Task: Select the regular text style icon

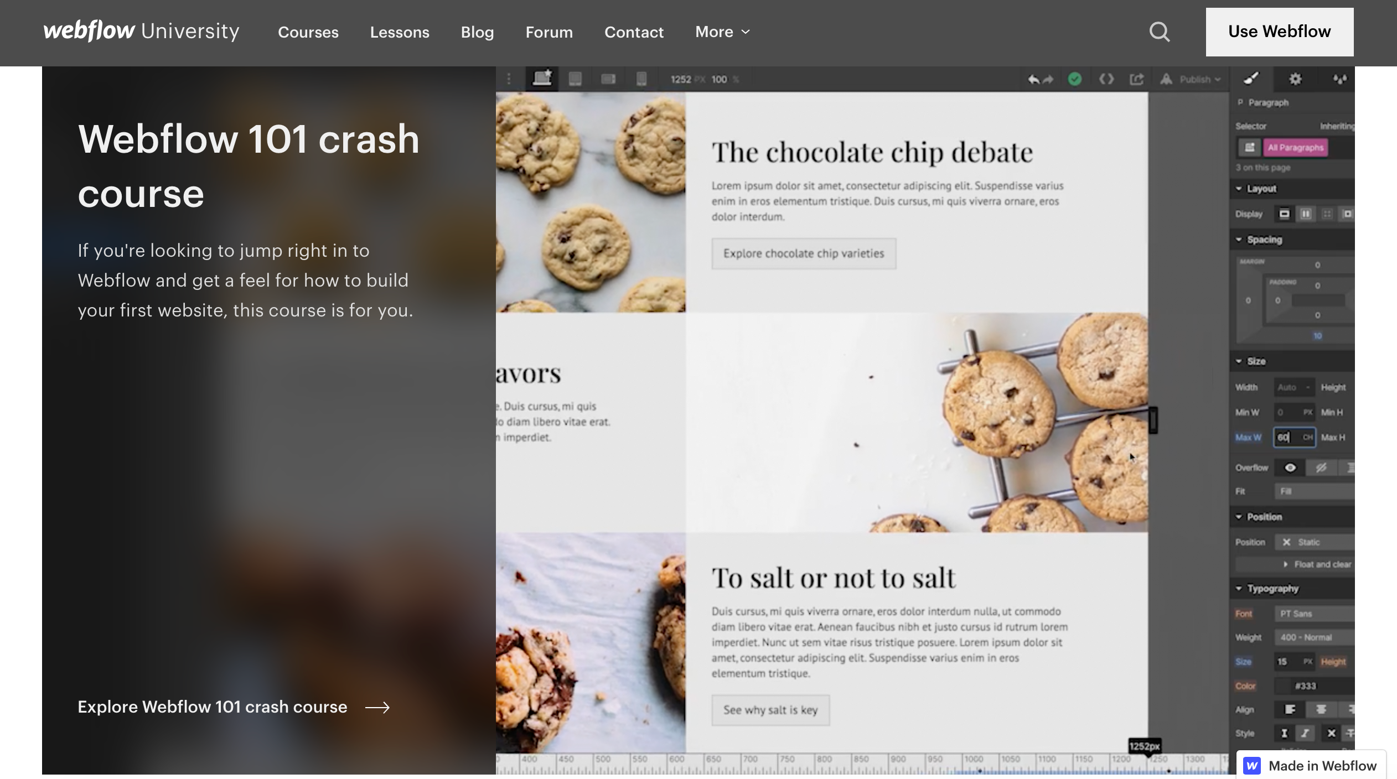Action: (x=1284, y=733)
